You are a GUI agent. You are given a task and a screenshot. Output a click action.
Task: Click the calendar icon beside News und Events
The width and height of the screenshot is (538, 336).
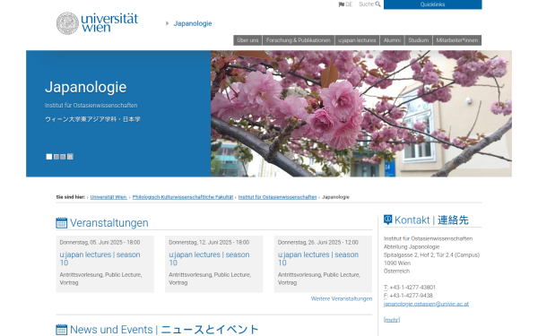tap(61, 330)
